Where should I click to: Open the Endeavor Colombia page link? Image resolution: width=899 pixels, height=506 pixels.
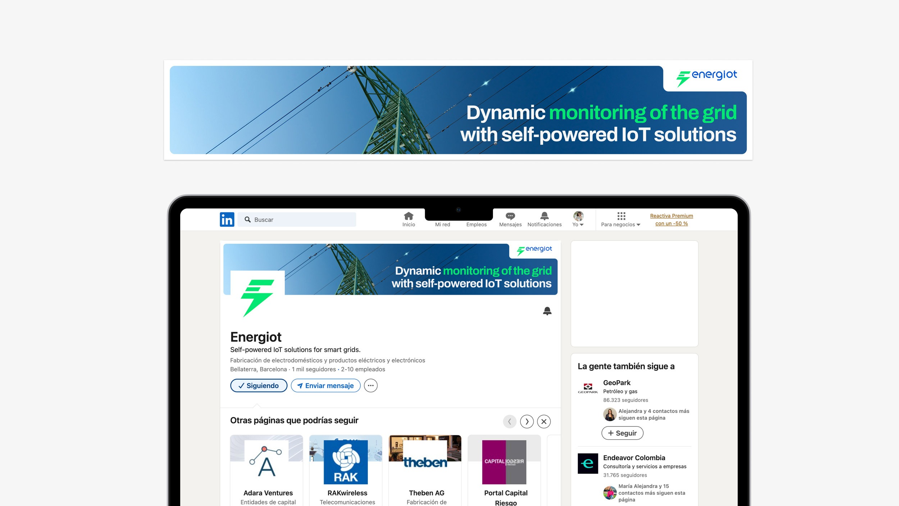pyautogui.click(x=634, y=458)
